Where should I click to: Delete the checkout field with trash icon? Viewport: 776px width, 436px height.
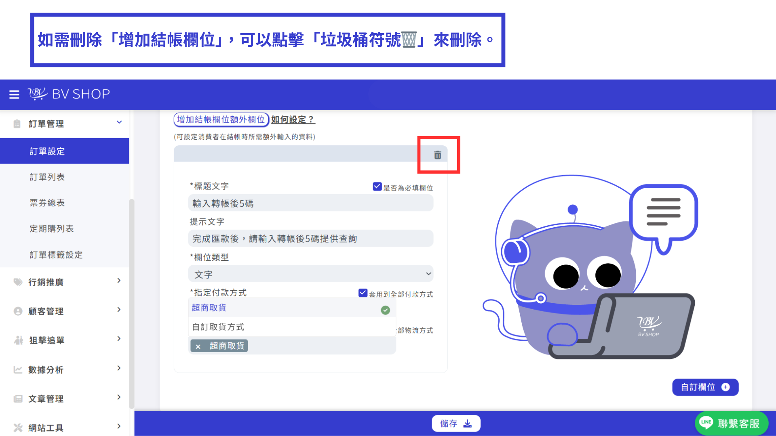click(x=438, y=155)
